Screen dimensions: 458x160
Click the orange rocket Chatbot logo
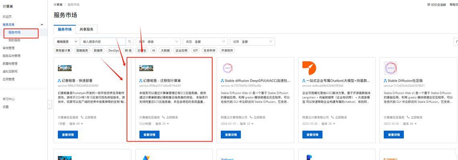point(309,68)
